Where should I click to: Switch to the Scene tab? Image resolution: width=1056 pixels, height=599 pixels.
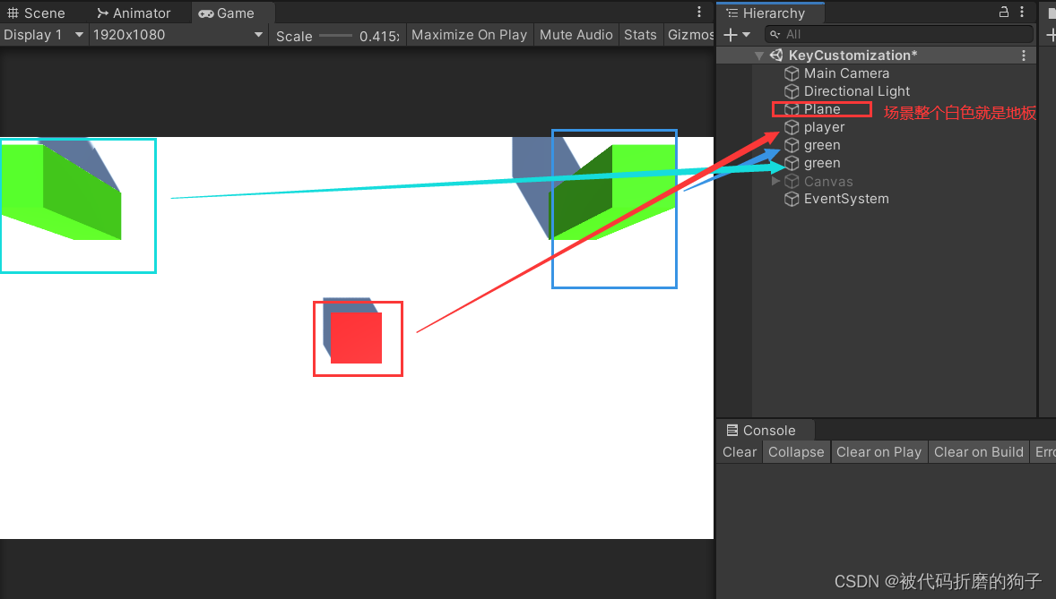[x=36, y=13]
